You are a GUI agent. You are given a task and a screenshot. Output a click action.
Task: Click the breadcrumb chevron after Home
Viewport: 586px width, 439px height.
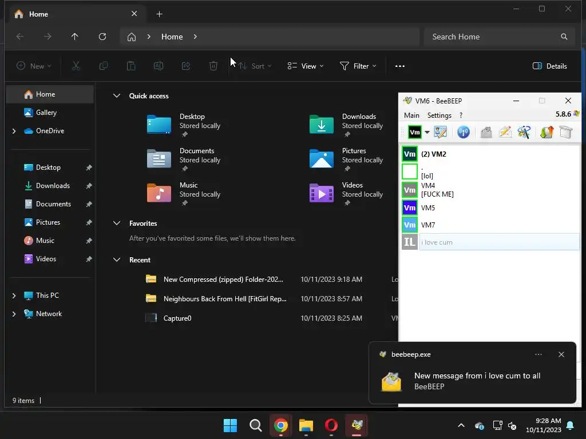coord(195,37)
